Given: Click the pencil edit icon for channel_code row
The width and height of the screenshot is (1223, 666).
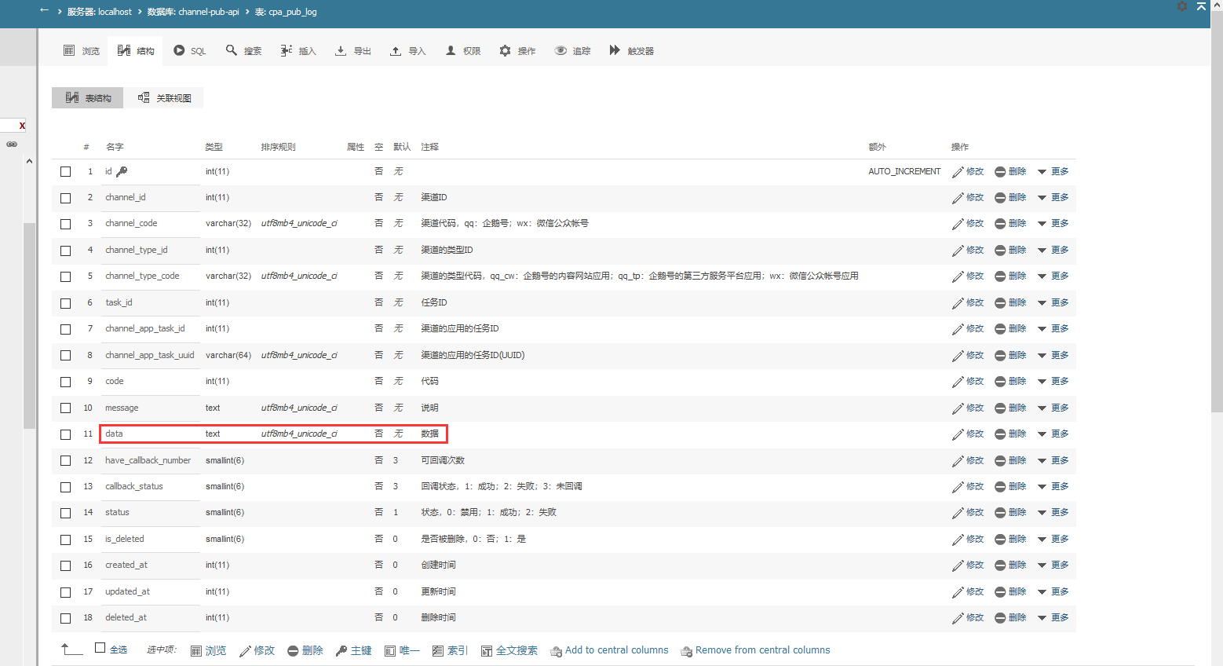Looking at the screenshot, I should point(958,224).
